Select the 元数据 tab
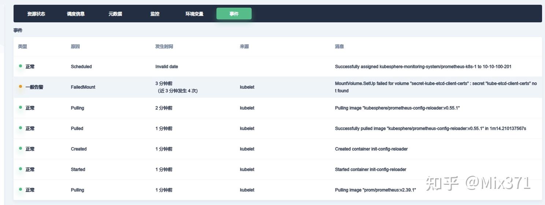Image resolution: width=545 pixels, height=205 pixels. 115,14
